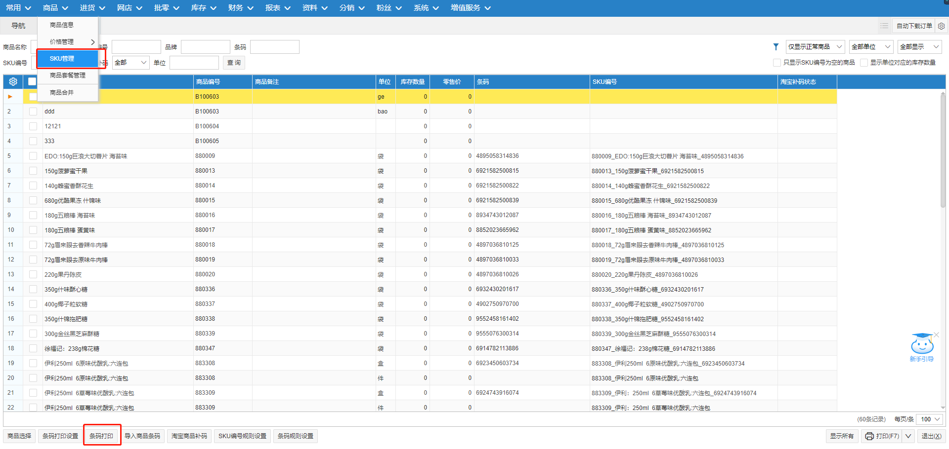The height and width of the screenshot is (449, 949).
Task: Sort by the SKU编号 column header
Action: coord(684,82)
